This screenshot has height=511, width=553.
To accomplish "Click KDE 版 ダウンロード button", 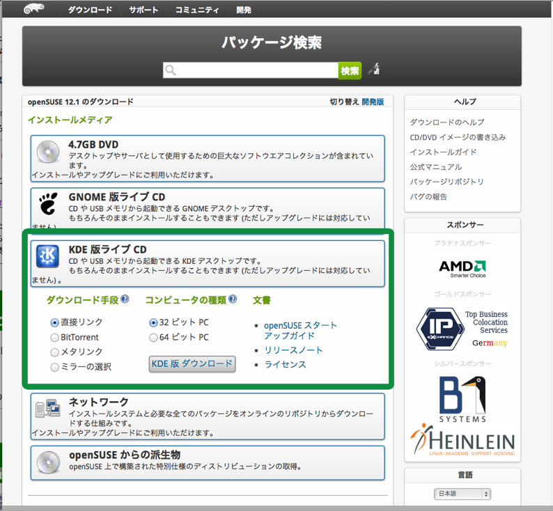I will pyautogui.click(x=192, y=363).
